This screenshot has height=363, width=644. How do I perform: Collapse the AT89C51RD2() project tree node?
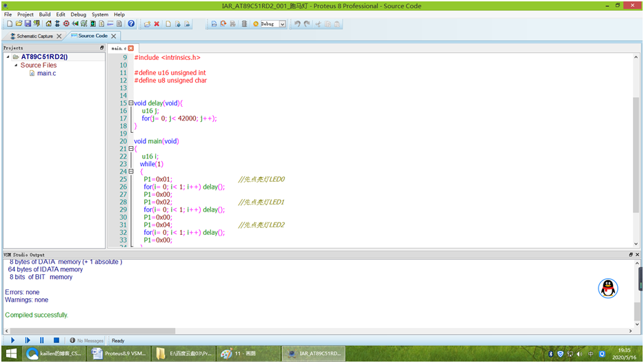tap(8, 56)
